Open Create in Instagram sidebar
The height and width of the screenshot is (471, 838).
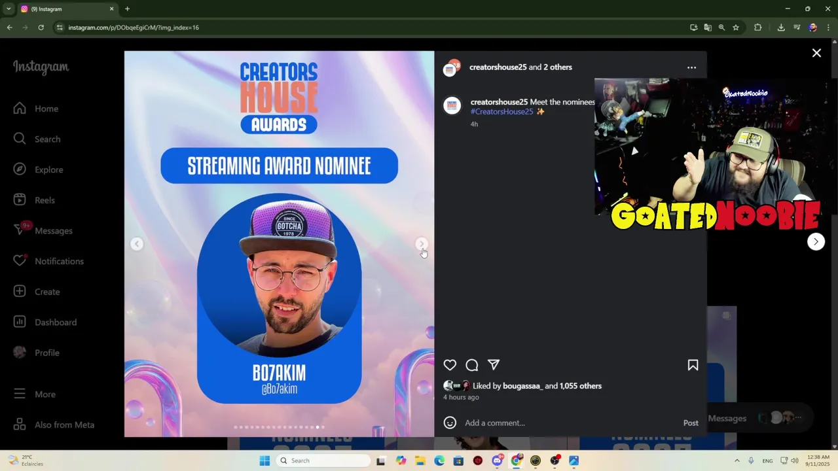[38, 292]
